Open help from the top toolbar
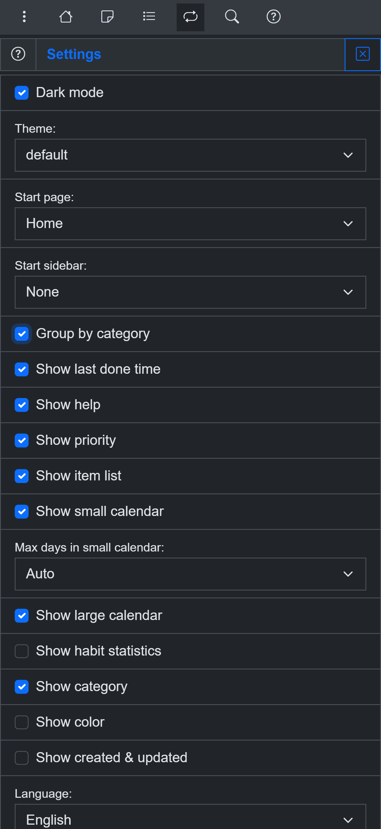 (x=274, y=17)
